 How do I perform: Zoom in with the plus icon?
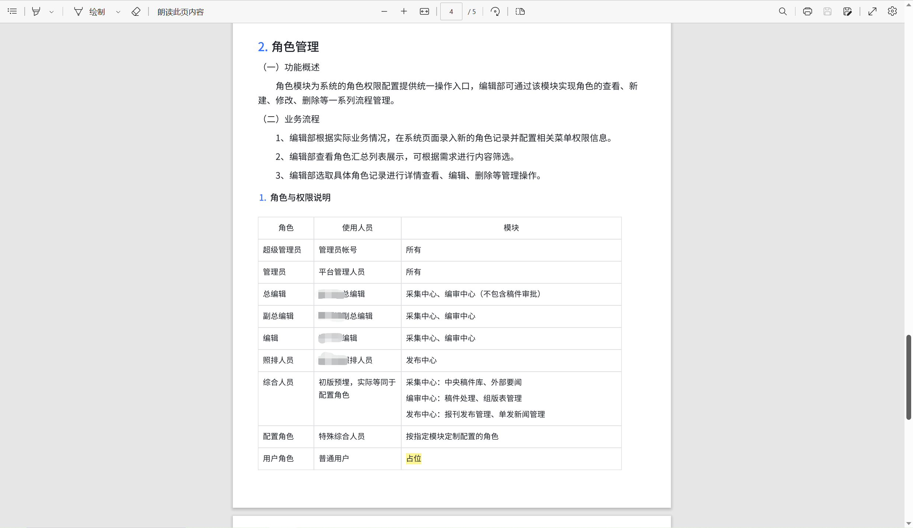tap(404, 11)
